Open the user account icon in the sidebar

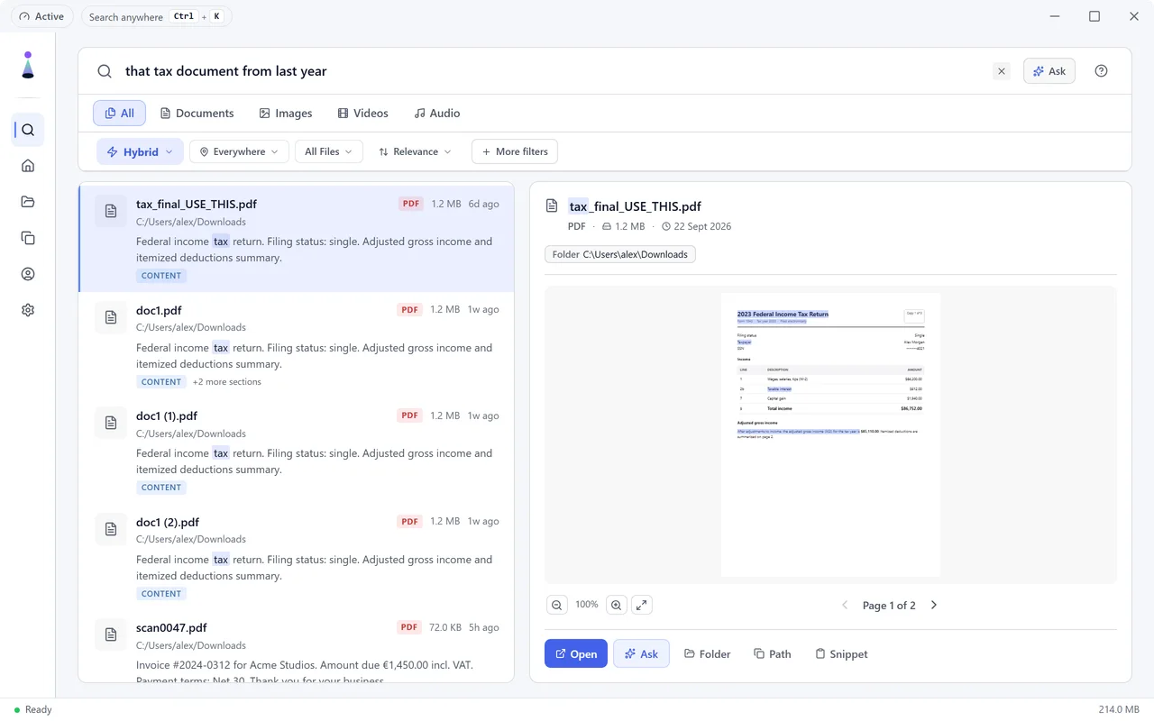pyautogui.click(x=28, y=274)
